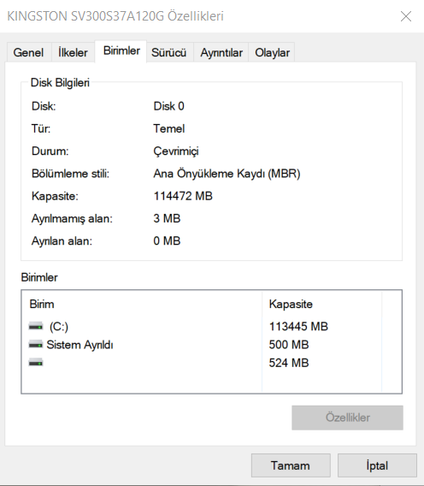Switch to the Genel tab
The height and width of the screenshot is (486, 424).
[x=28, y=52]
